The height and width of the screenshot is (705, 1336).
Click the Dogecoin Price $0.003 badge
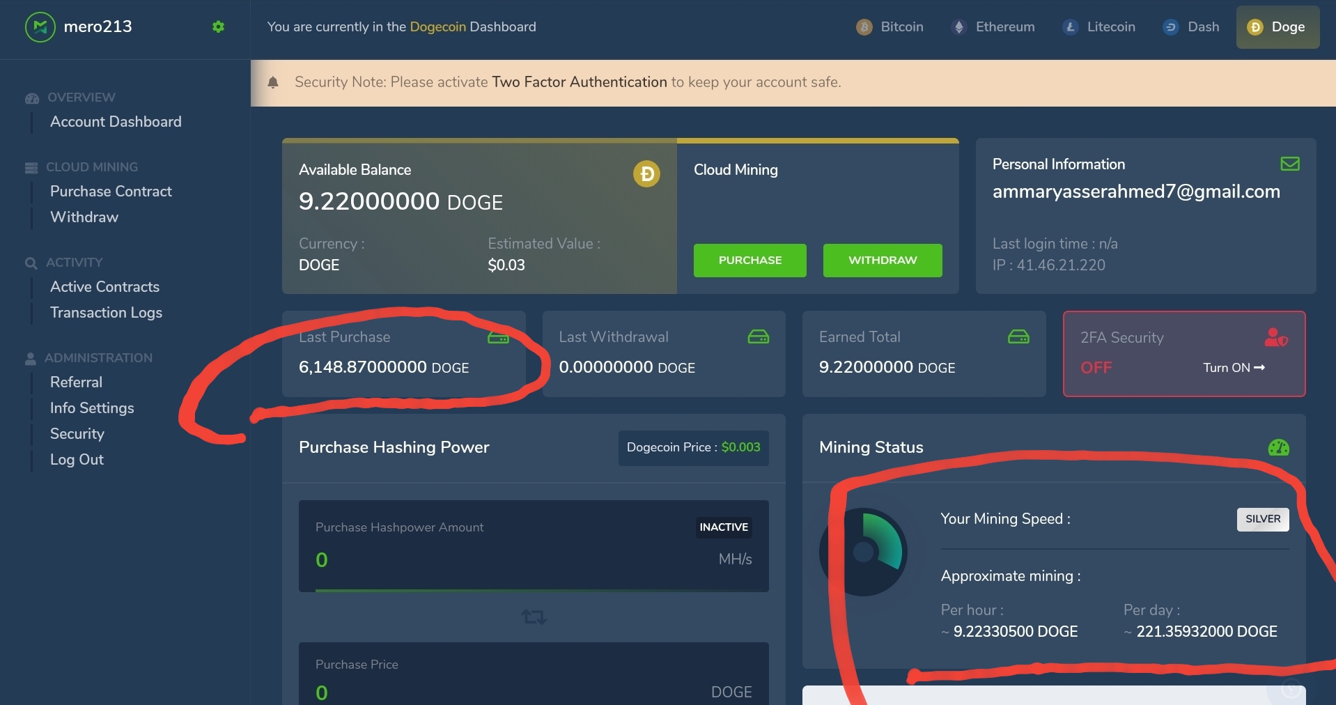[694, 447]
